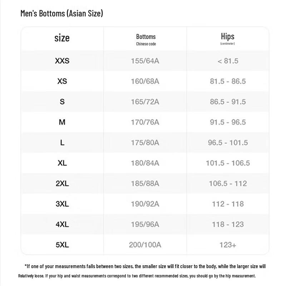Click the 175/80A code for size L

point(145,143)
